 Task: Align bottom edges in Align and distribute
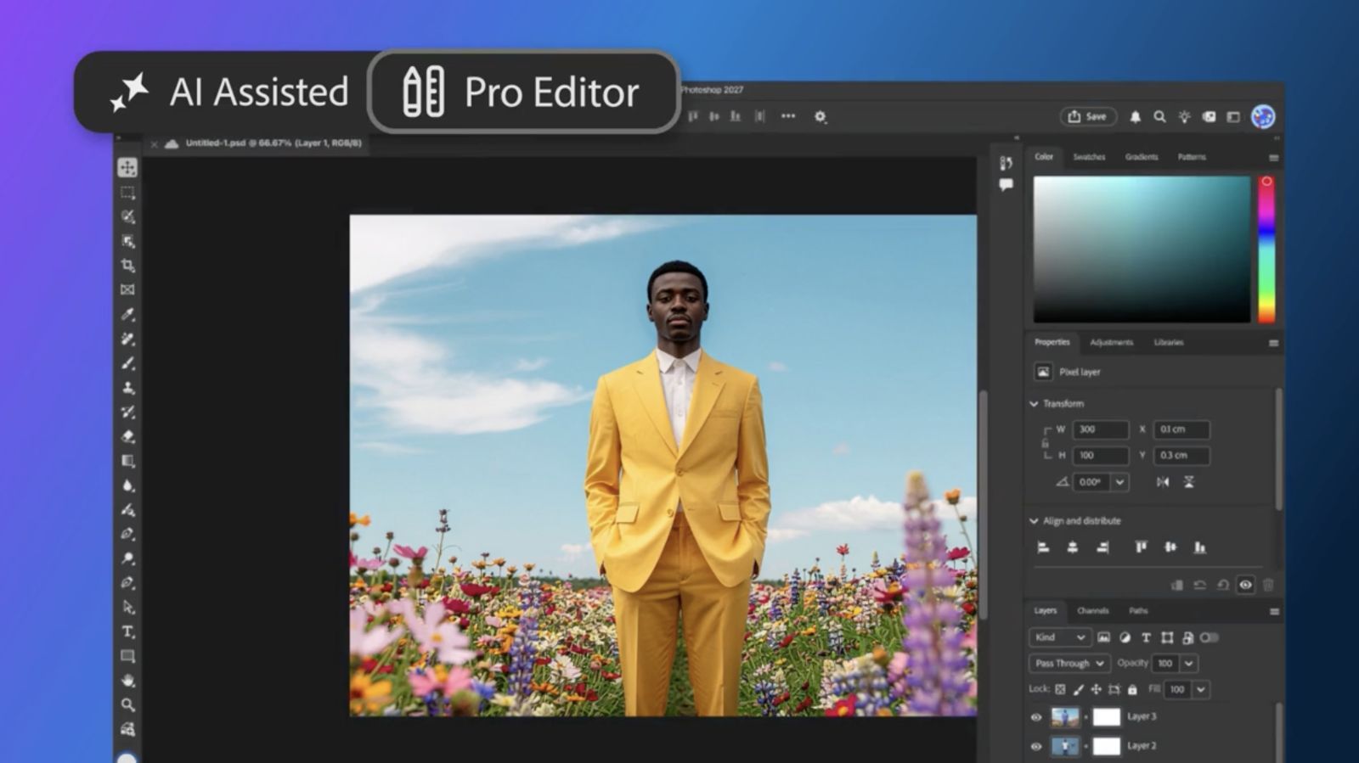(x=1200, y=547)
